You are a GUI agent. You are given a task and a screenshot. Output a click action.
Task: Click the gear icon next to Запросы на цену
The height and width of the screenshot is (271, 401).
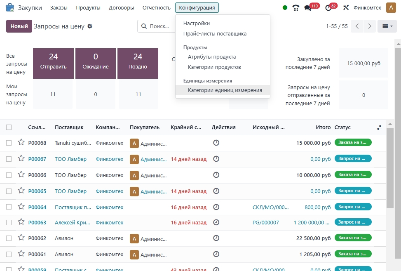coord(90,26)
